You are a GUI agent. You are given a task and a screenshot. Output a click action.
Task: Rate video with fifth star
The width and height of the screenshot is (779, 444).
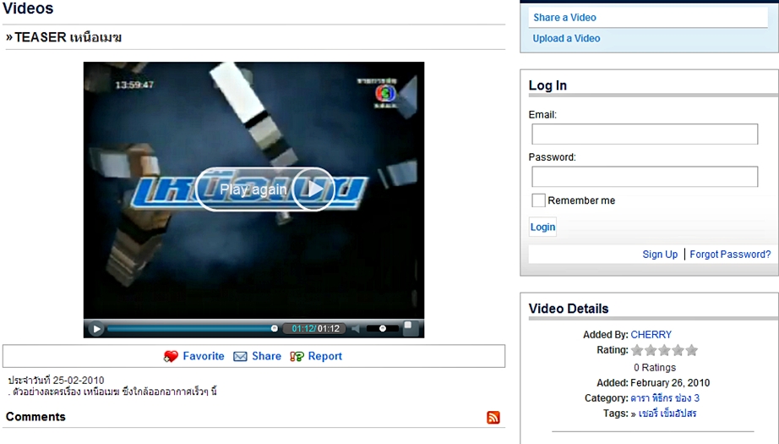click(x=692, y=350)
